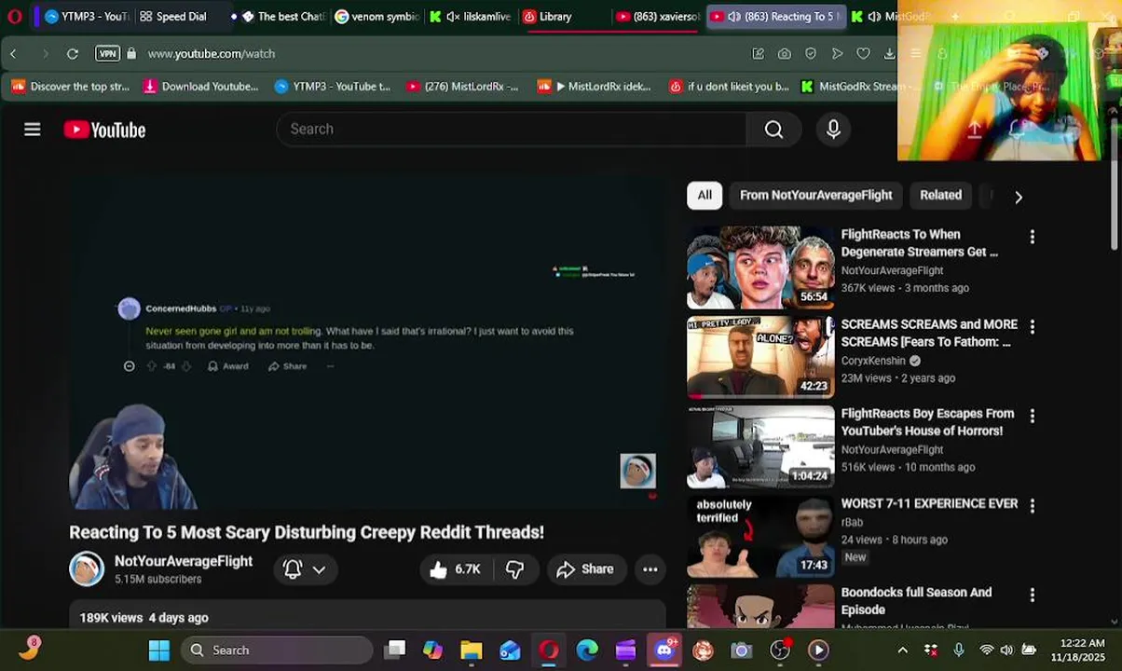Expand the notification bell subscription dropdown

(x=304, y=569)
